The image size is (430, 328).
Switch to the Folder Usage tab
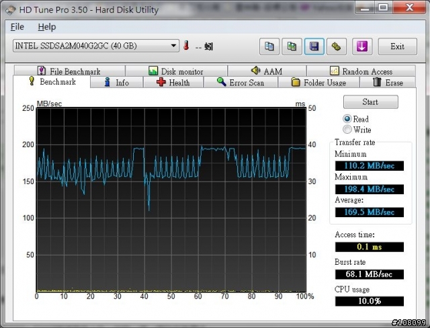click(x=318, y=82)
